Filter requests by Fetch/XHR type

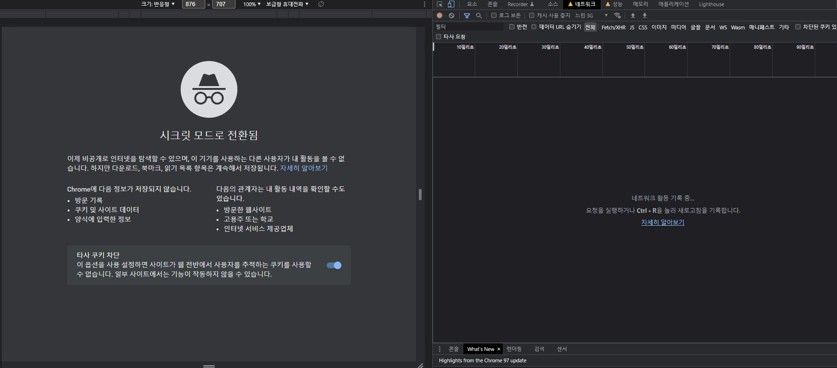click(613, 27)
